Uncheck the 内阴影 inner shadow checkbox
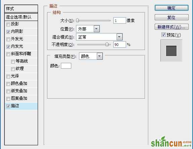193x149 pixels. pos(8,32)
